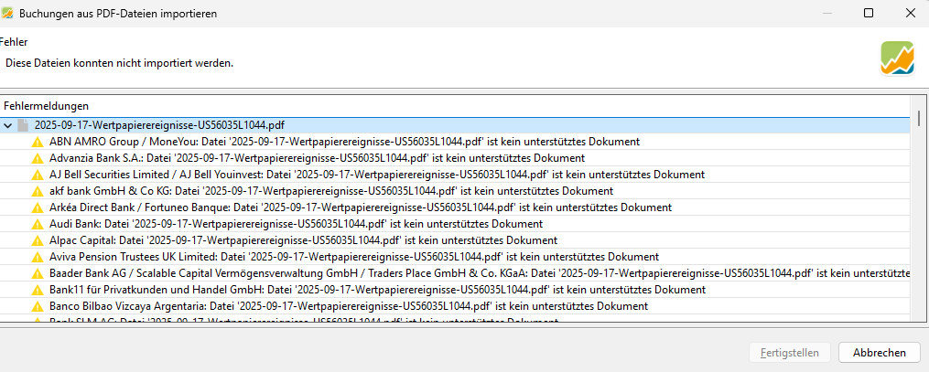Viewport: 929px width, 372px height.
Task: Select the Bank11 für Privatkunden error row
Action: pyautogui.click(x=350, y=290)
